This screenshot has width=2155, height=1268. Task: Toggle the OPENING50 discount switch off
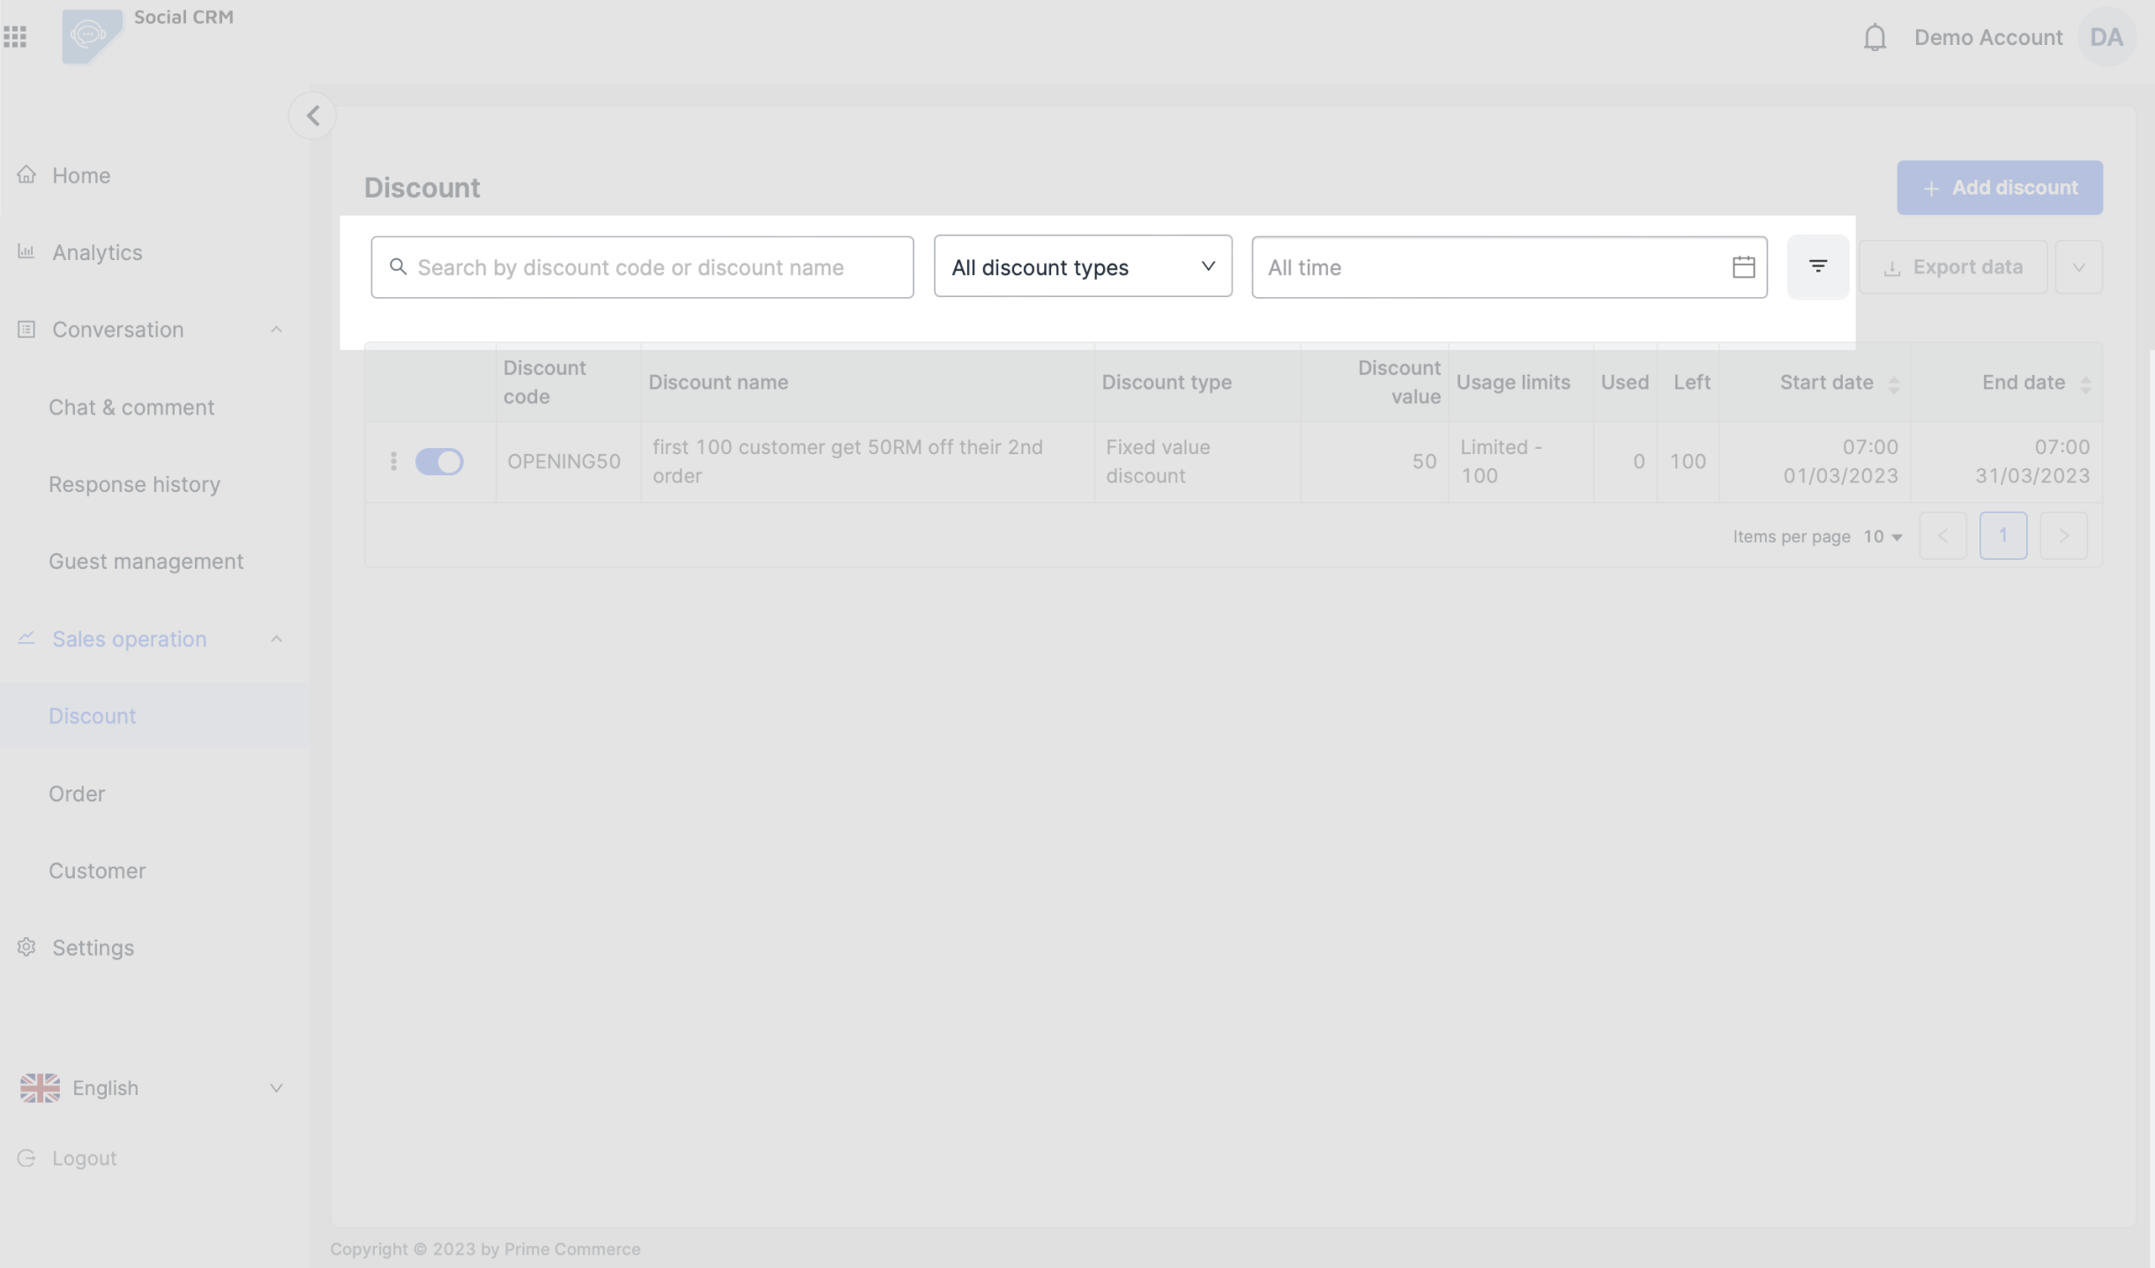(439, 461)
